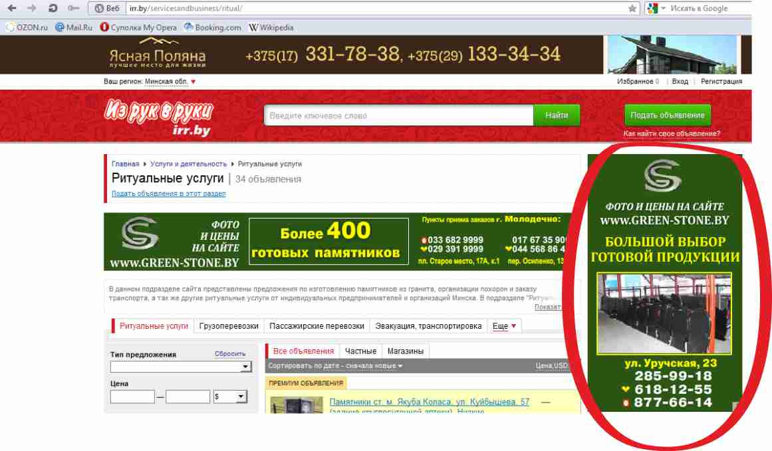Open the sort by date dropdown
The height and width of the screenshot is (451, 772).
pyautogui.click(x=335, y=366)
